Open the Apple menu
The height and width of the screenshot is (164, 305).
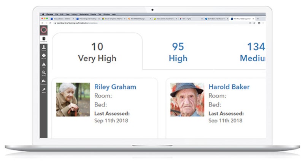(x=43, y=14)
